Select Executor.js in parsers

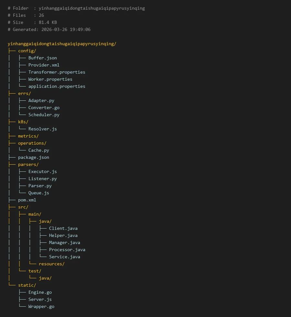tap(42, 171)
